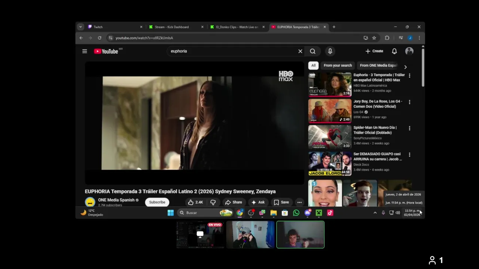Like the video with 2.4K likes
The height and width of the screenshot is (269, 479).
pos(195,202)
